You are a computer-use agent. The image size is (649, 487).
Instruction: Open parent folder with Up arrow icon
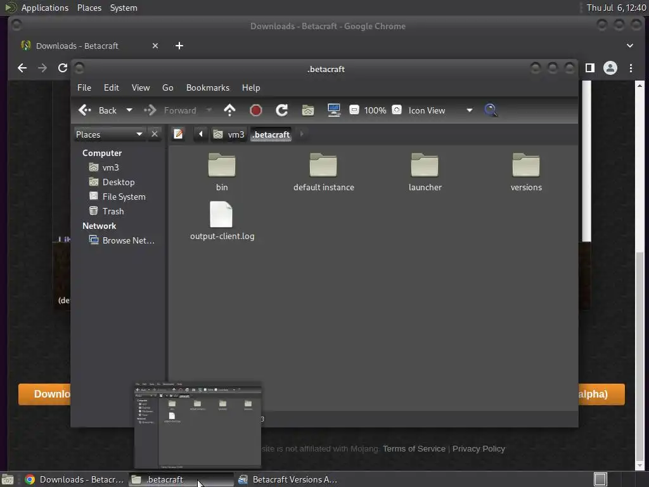[x=229, y=110]
